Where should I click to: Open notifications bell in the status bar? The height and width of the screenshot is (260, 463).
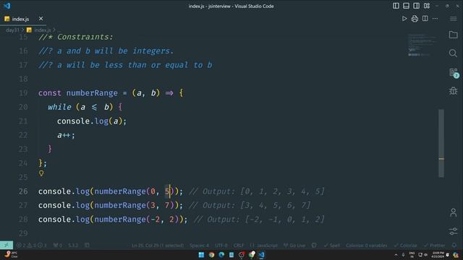[454, 246]
